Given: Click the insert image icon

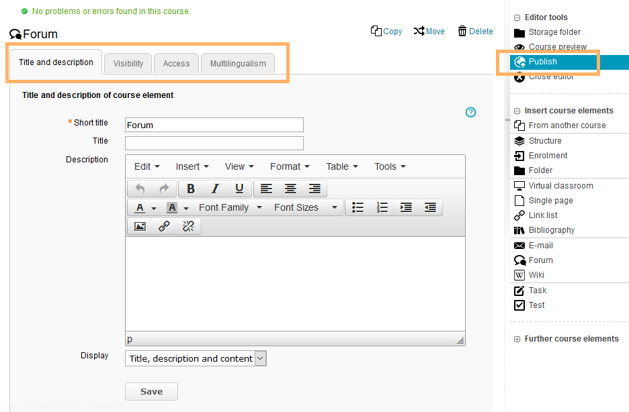Looking at the screenshot, I should [140, 226].
